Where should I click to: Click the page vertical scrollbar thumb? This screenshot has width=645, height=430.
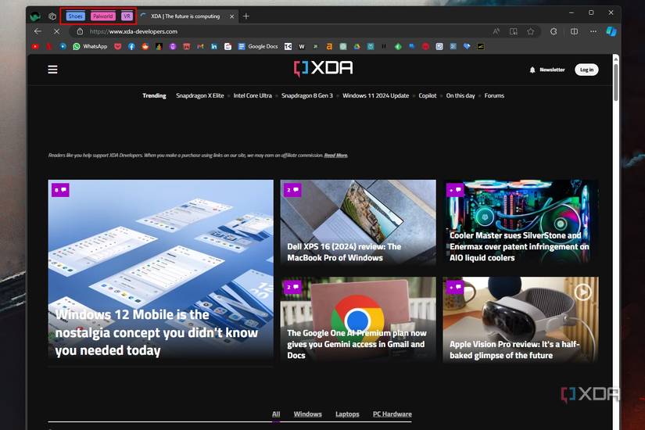tap(616, 82)
